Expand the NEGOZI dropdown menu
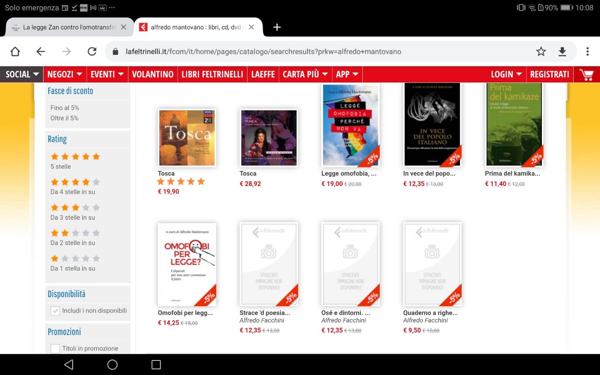 tap(65, 74)
